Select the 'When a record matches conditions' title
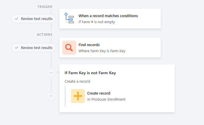Image resolution: width=204 pixels, height=125 pixels. tap(108, 16)
